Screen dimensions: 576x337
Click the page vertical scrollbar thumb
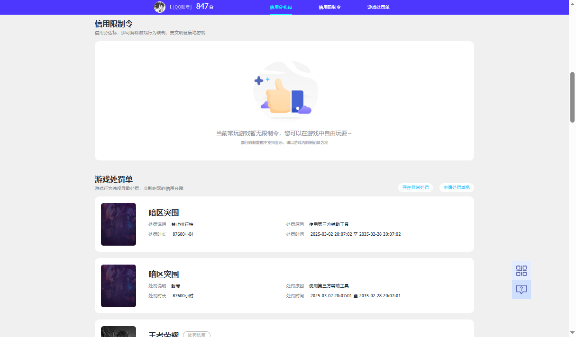pyautogui.click(x=572, y=97)
